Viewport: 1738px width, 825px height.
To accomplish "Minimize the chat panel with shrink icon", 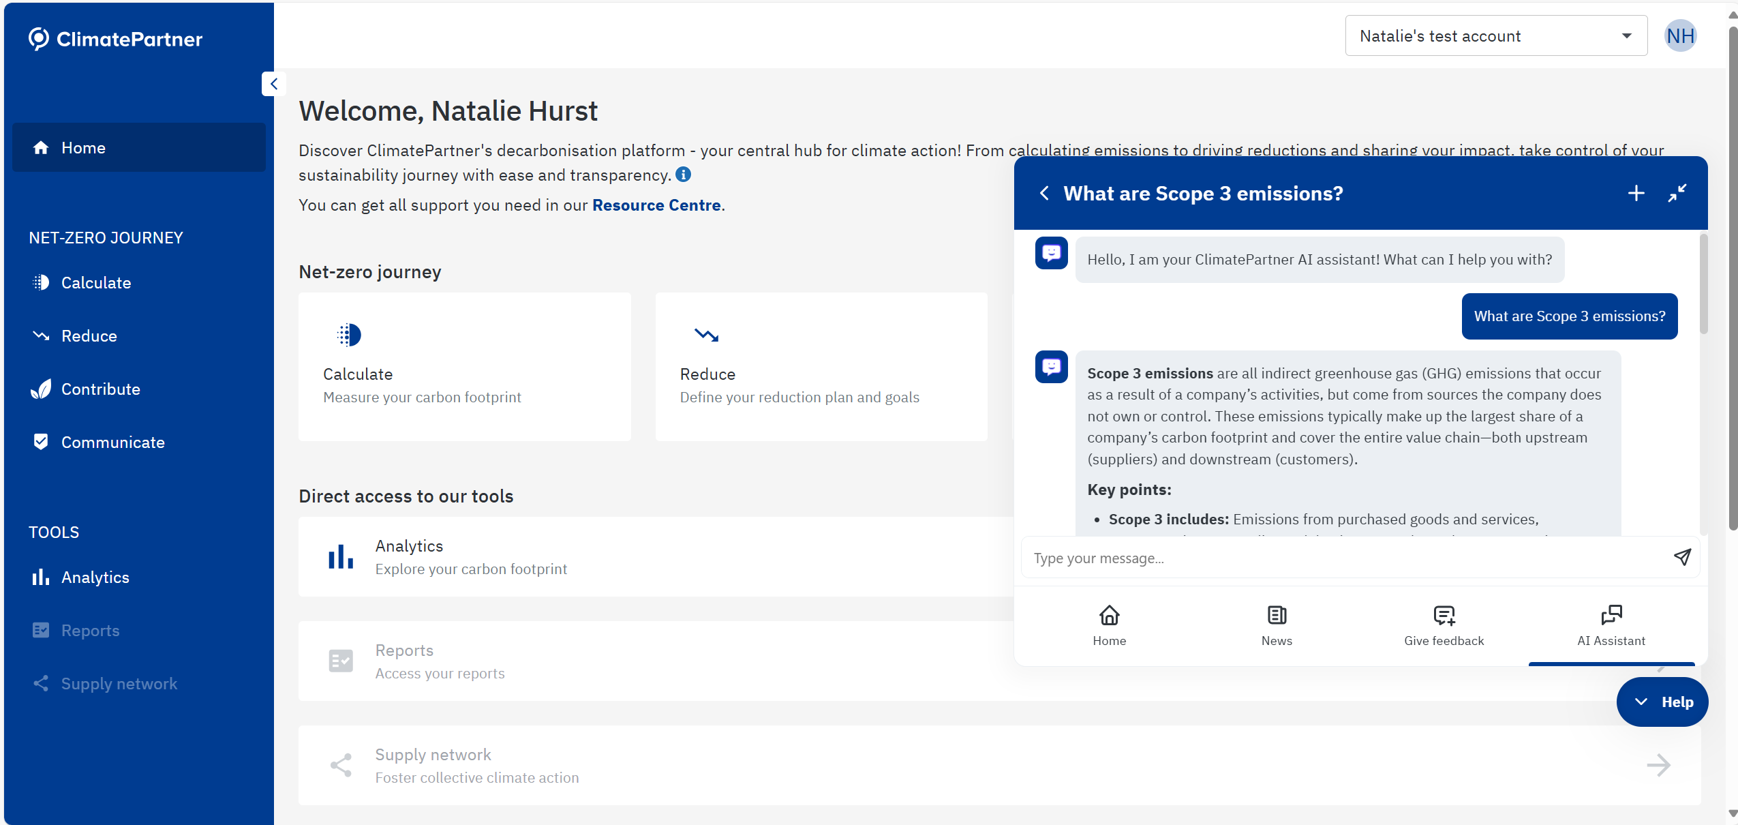I will pyautogui.click(x=1677, y=194).
